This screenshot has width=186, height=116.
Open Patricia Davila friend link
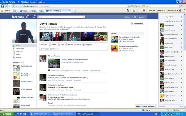click(x=26, y=66)
